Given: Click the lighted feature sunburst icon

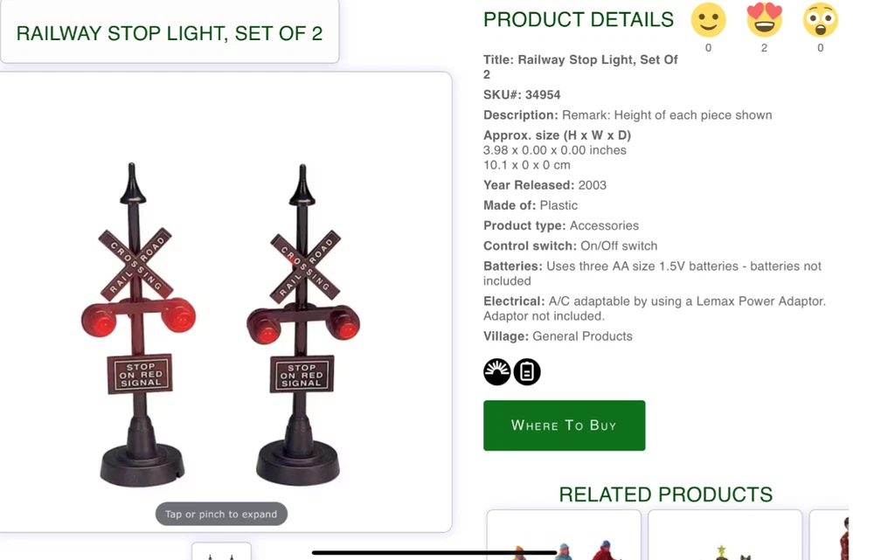Looking at the screenshot, I should tap(496, 371).
